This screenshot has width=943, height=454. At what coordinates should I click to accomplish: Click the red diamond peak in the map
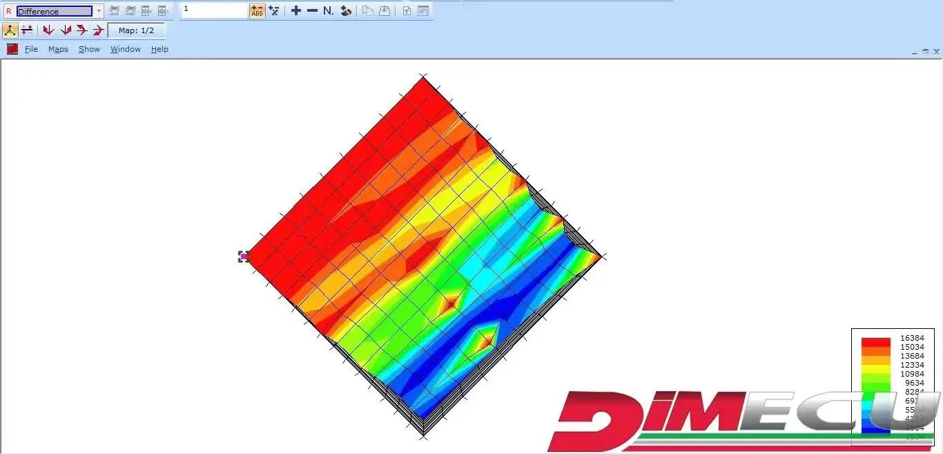click(449, 303)
